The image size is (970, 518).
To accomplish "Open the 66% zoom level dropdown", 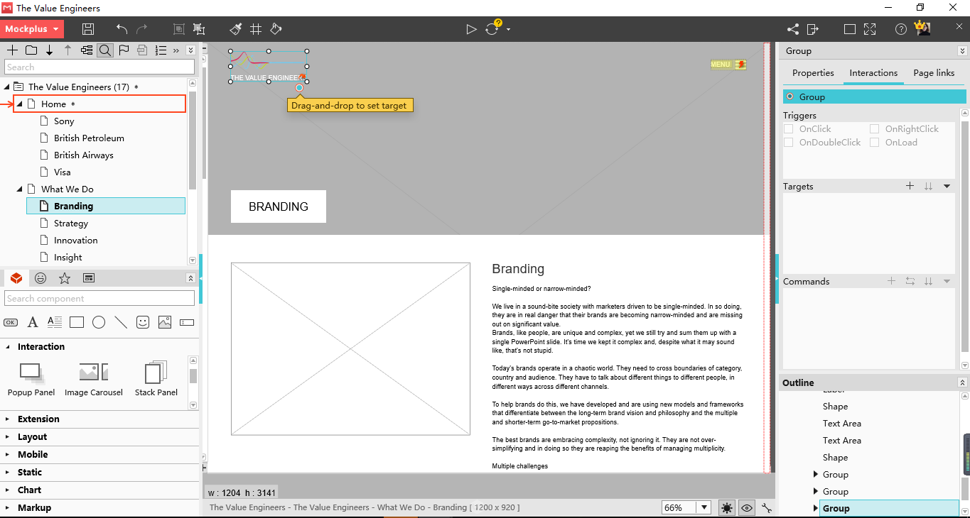I will click(x=686, y=507).
